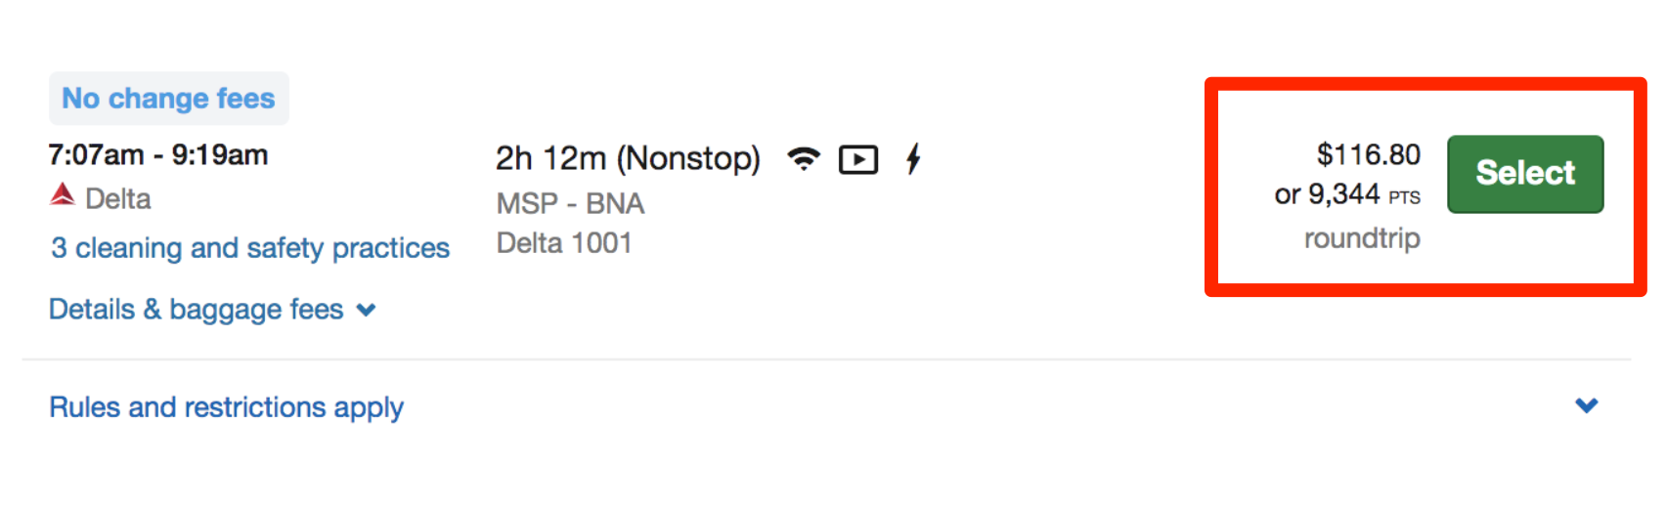Click the roundtrip label under the price
This screenshot has height=506, width=1666.
click(x=1362, y=238)
